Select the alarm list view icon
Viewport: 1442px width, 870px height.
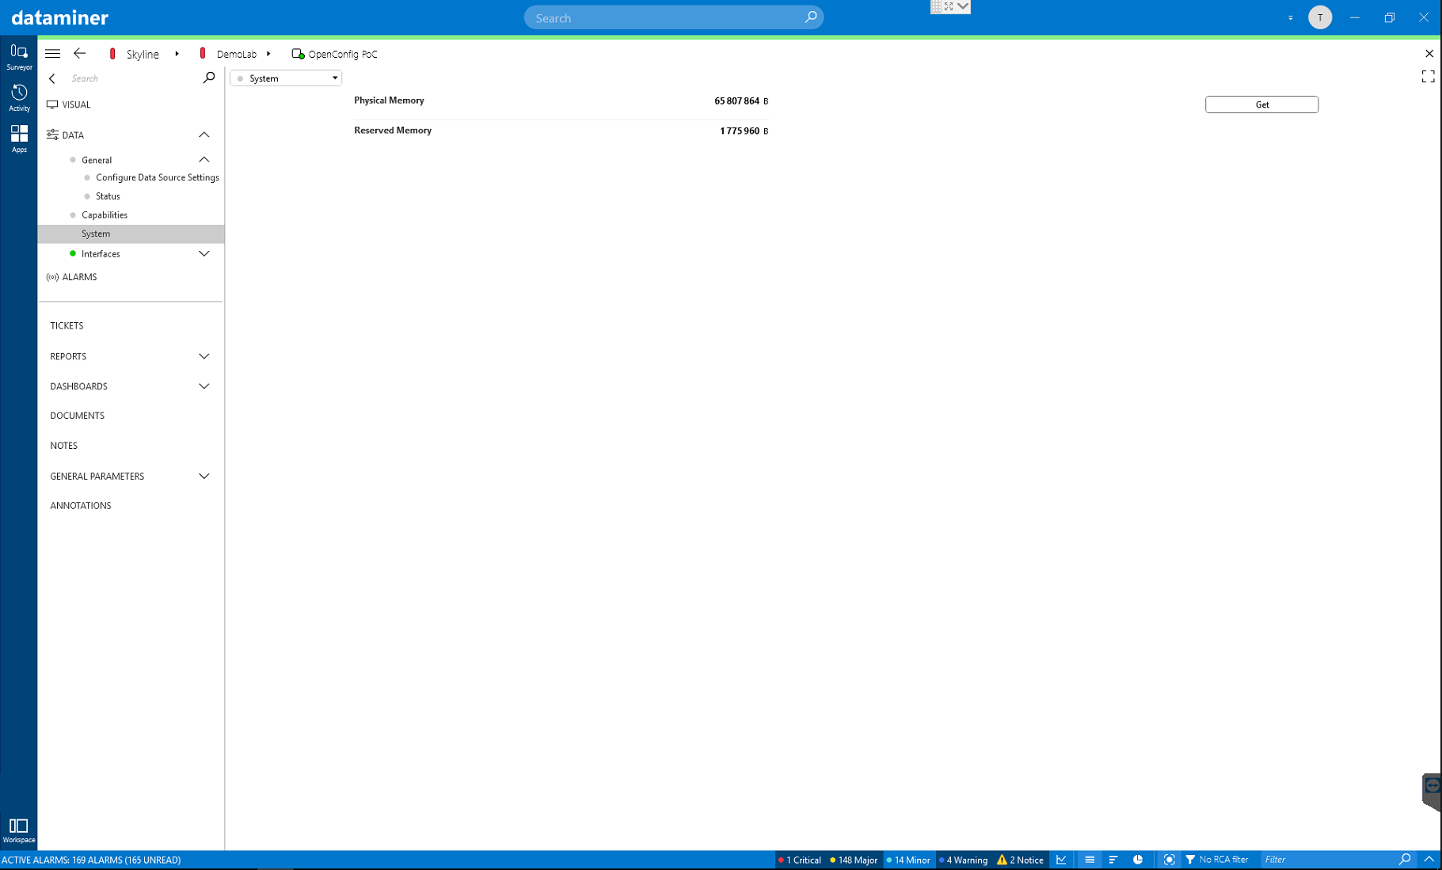point(1090,860)
